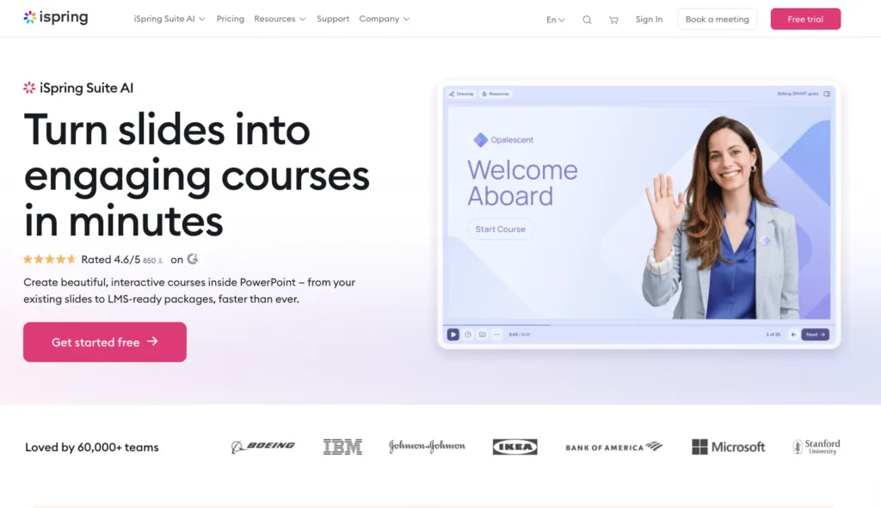Select the Resources tab in player

click(x=496, y=94)
